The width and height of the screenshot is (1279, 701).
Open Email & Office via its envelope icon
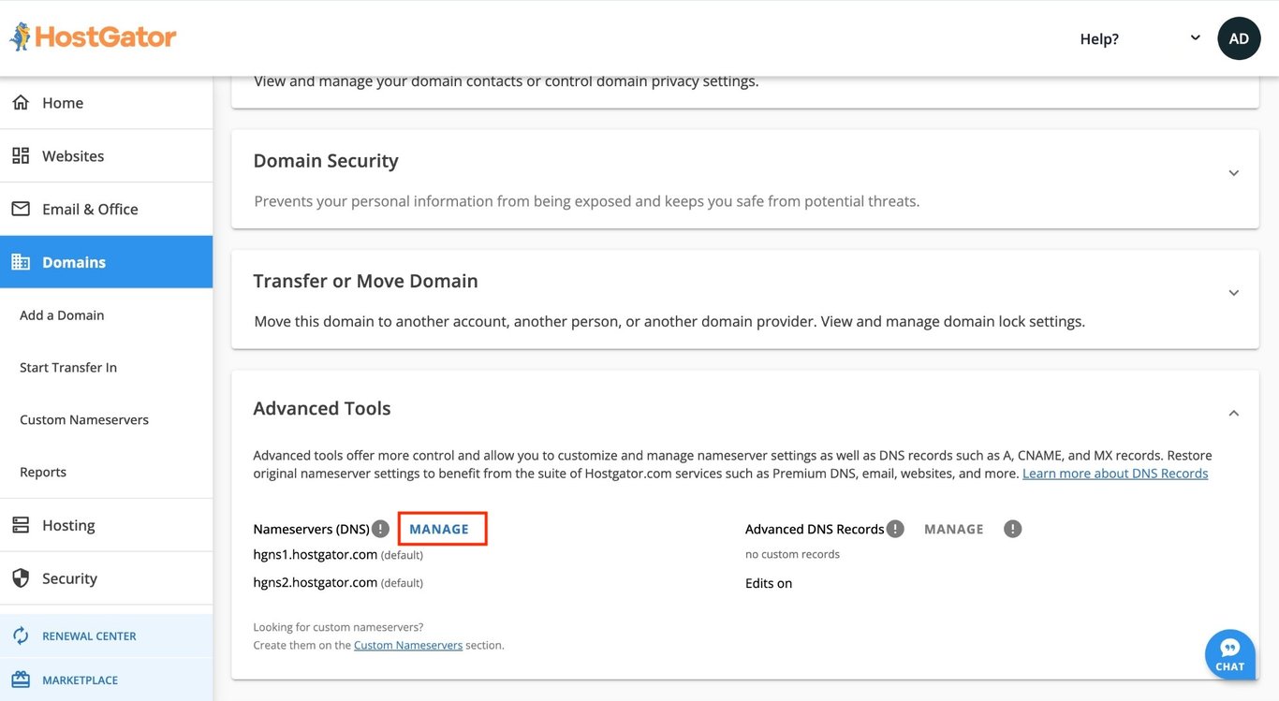(21, 208)
